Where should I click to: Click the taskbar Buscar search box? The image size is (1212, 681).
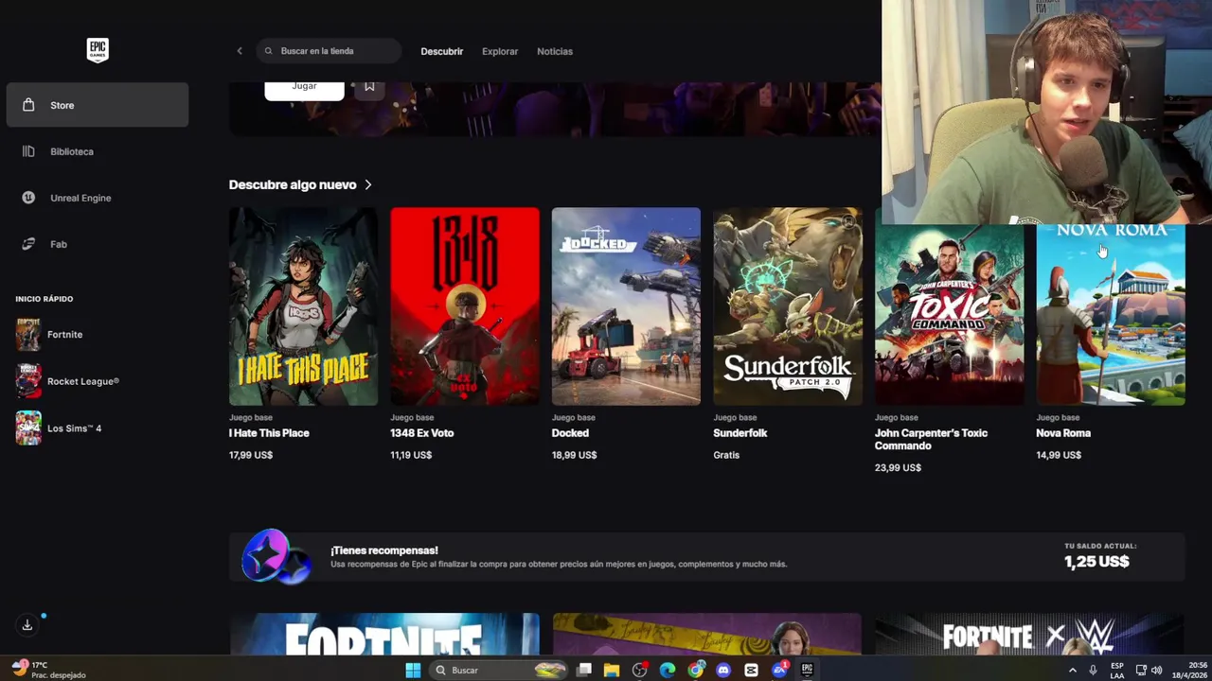[x=500, y=671]
